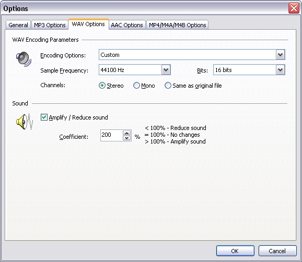Open the Bits dropdown list
This screenshot has height=262, width=302.
pos(280,70)
